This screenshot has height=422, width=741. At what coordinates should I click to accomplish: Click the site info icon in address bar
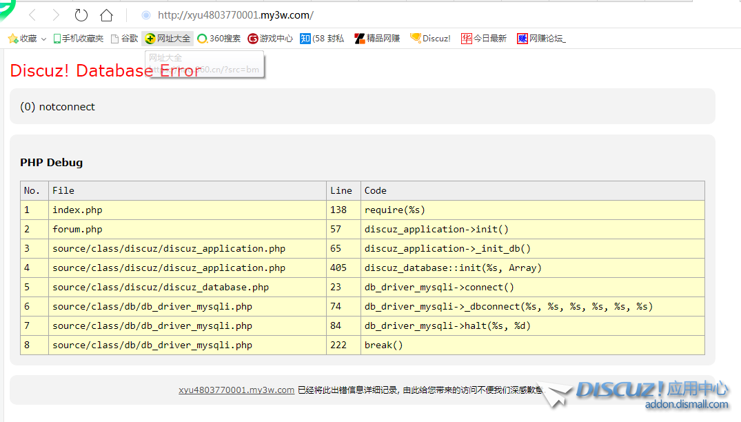click(x=145, y=15)
